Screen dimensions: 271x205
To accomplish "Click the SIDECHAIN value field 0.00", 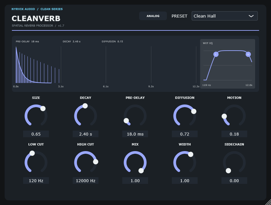I will pyautogui.click(x=234, y=181).
